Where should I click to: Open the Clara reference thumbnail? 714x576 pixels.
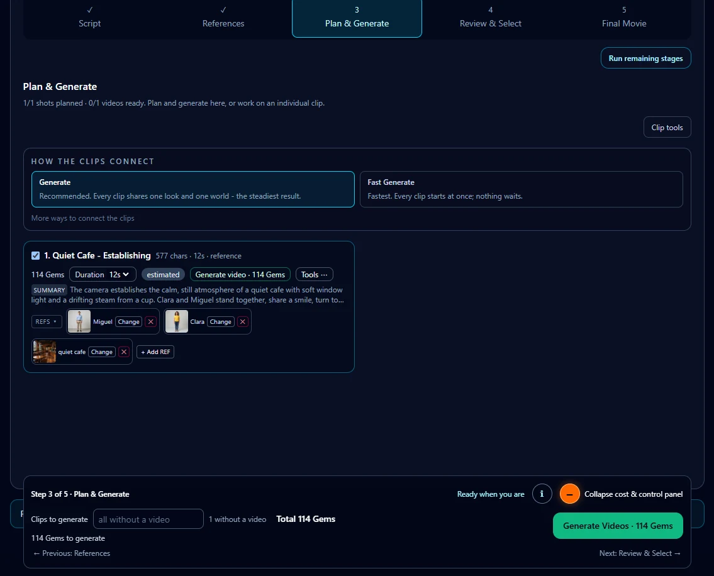click(177, 321)
